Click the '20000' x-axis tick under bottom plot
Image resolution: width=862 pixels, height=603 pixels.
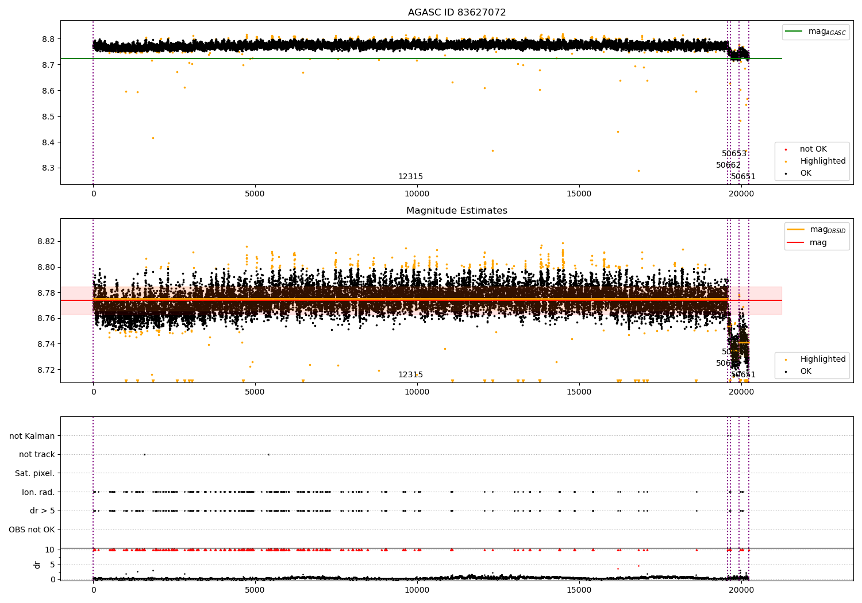click(741, 590)
